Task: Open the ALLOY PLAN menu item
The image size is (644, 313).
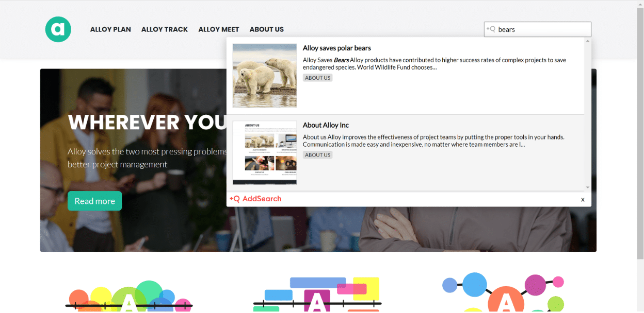Action: [x=110, y=29]
